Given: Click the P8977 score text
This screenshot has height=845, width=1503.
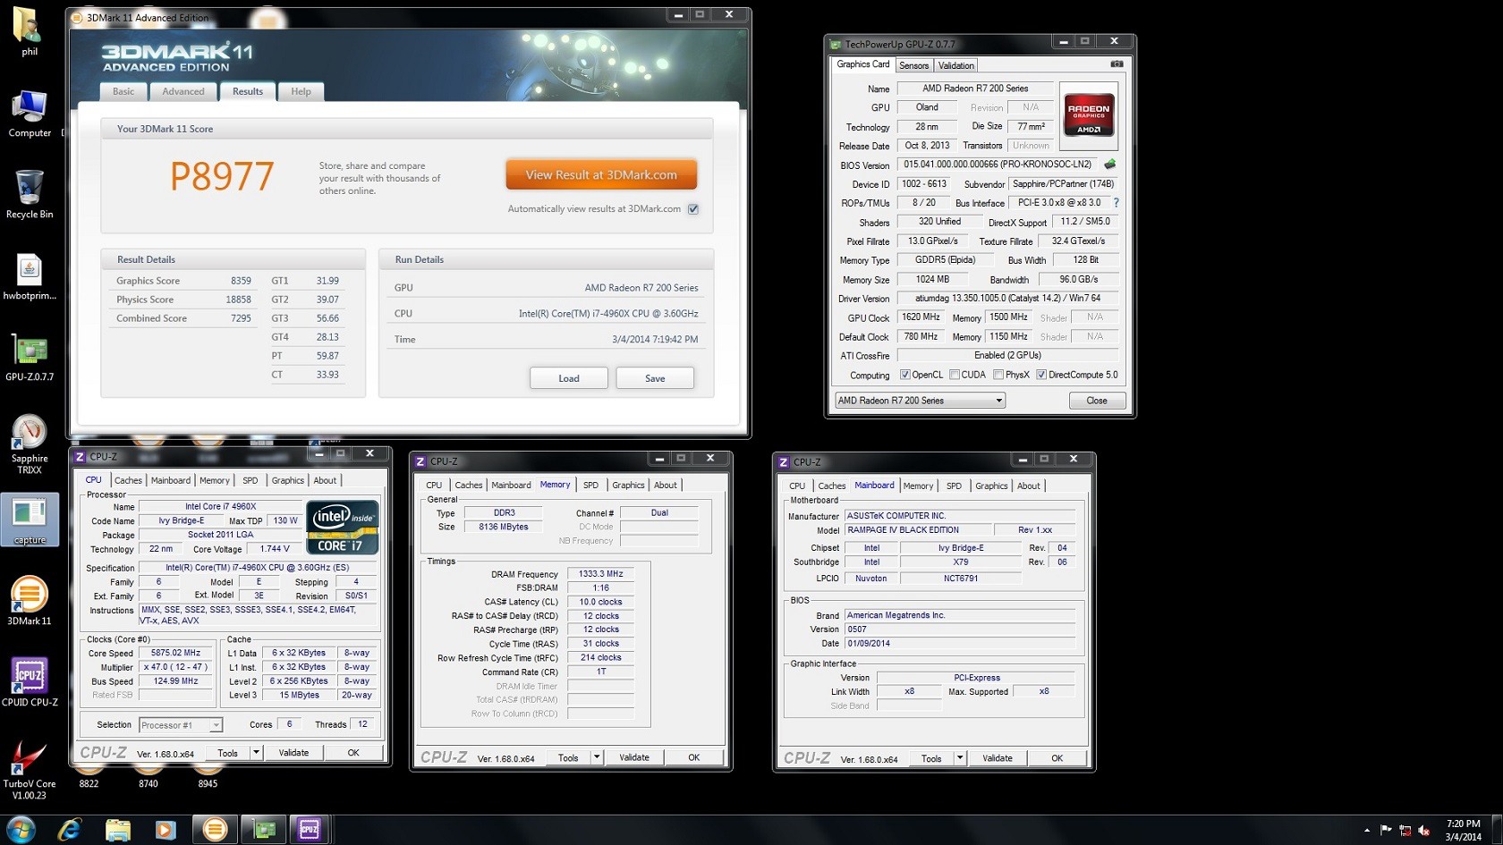Looking at the screenshot, I should 222,176.
